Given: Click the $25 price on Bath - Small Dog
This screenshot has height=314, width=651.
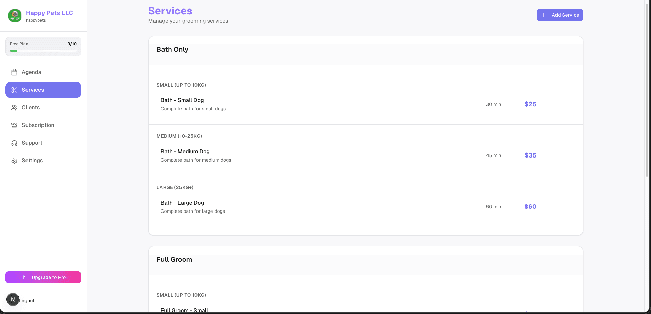Looking at the screenshot, I should coord(530,104).
